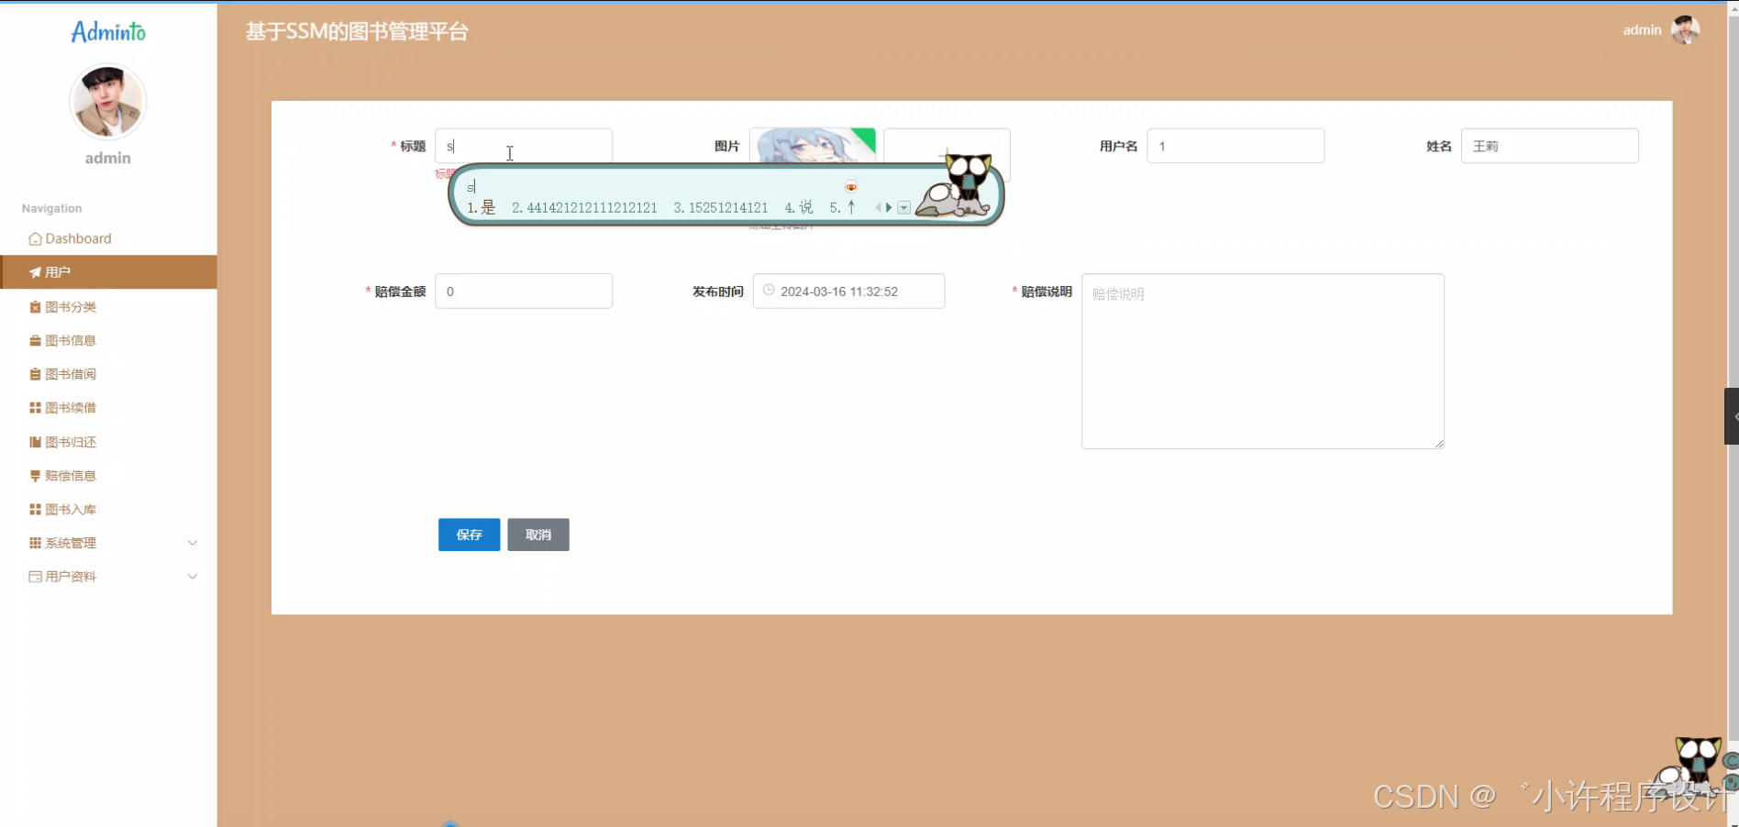The image size is (1739, 827).
Task: Click the 图书信息 briefcase icon
Action: point(33,340)
